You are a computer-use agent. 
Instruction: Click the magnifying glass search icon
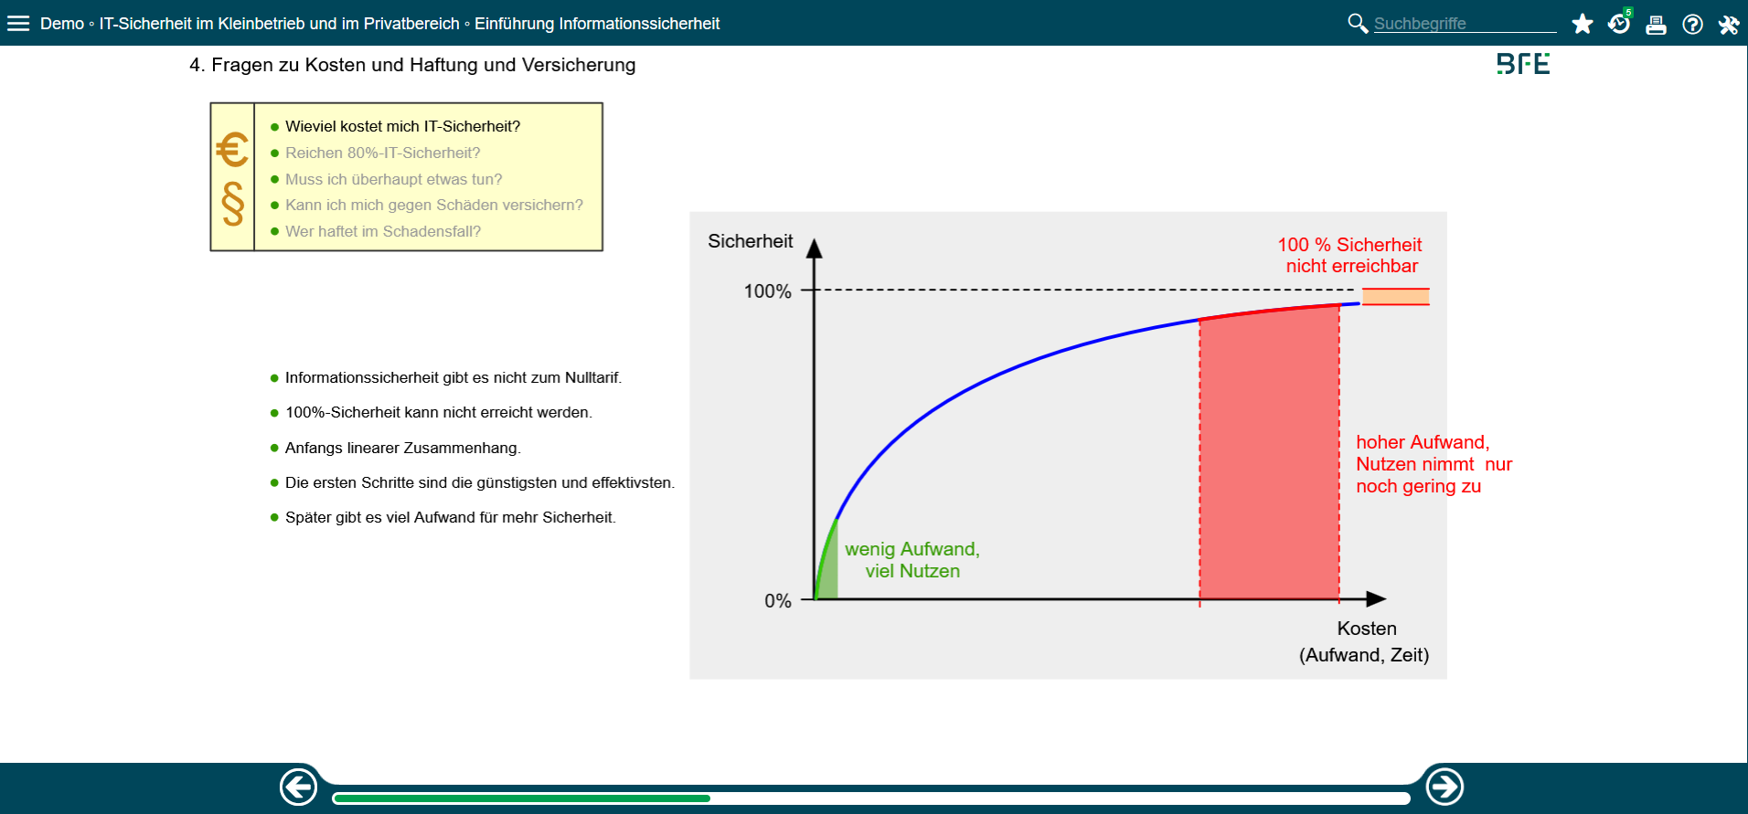(x=1358, y=24)
